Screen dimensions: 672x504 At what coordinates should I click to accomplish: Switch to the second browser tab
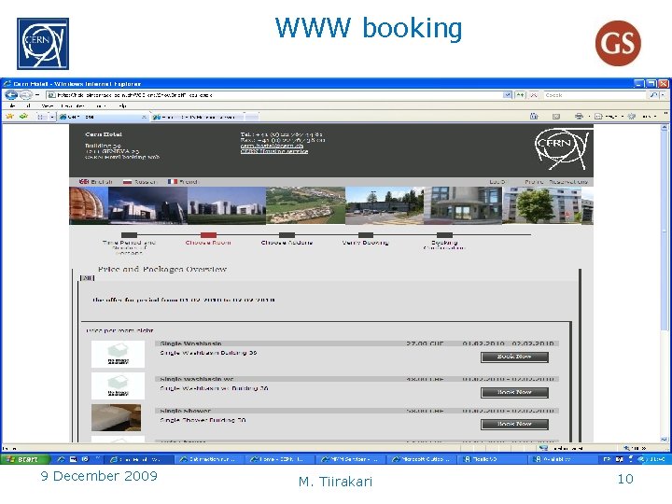pos(199,117)
